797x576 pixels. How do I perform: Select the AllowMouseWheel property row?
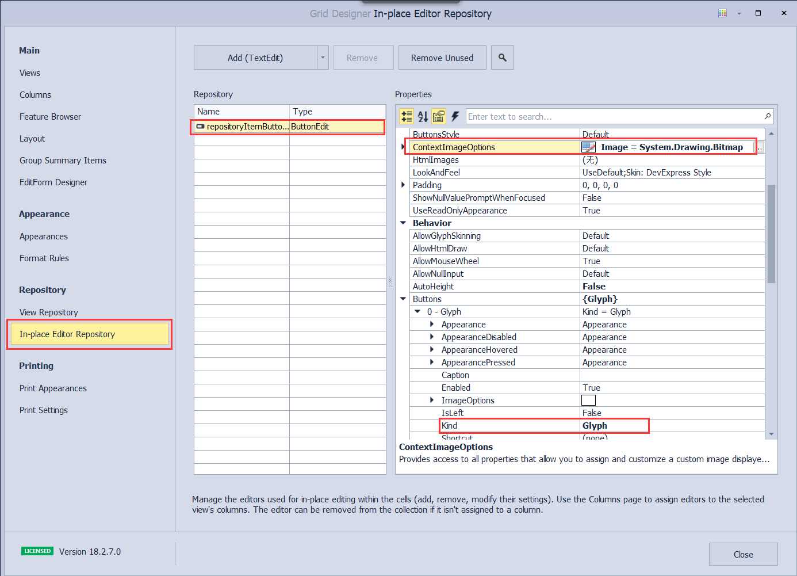[x=587, y=261]
